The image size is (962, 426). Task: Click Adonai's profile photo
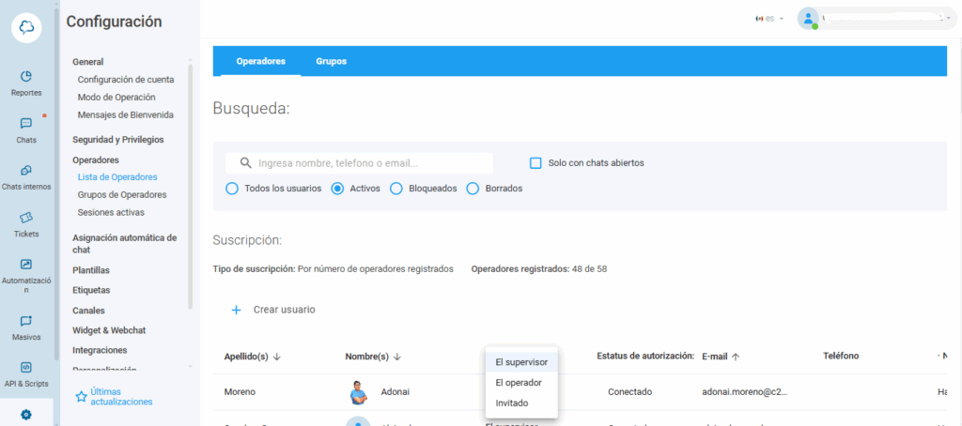click(358, 392)
